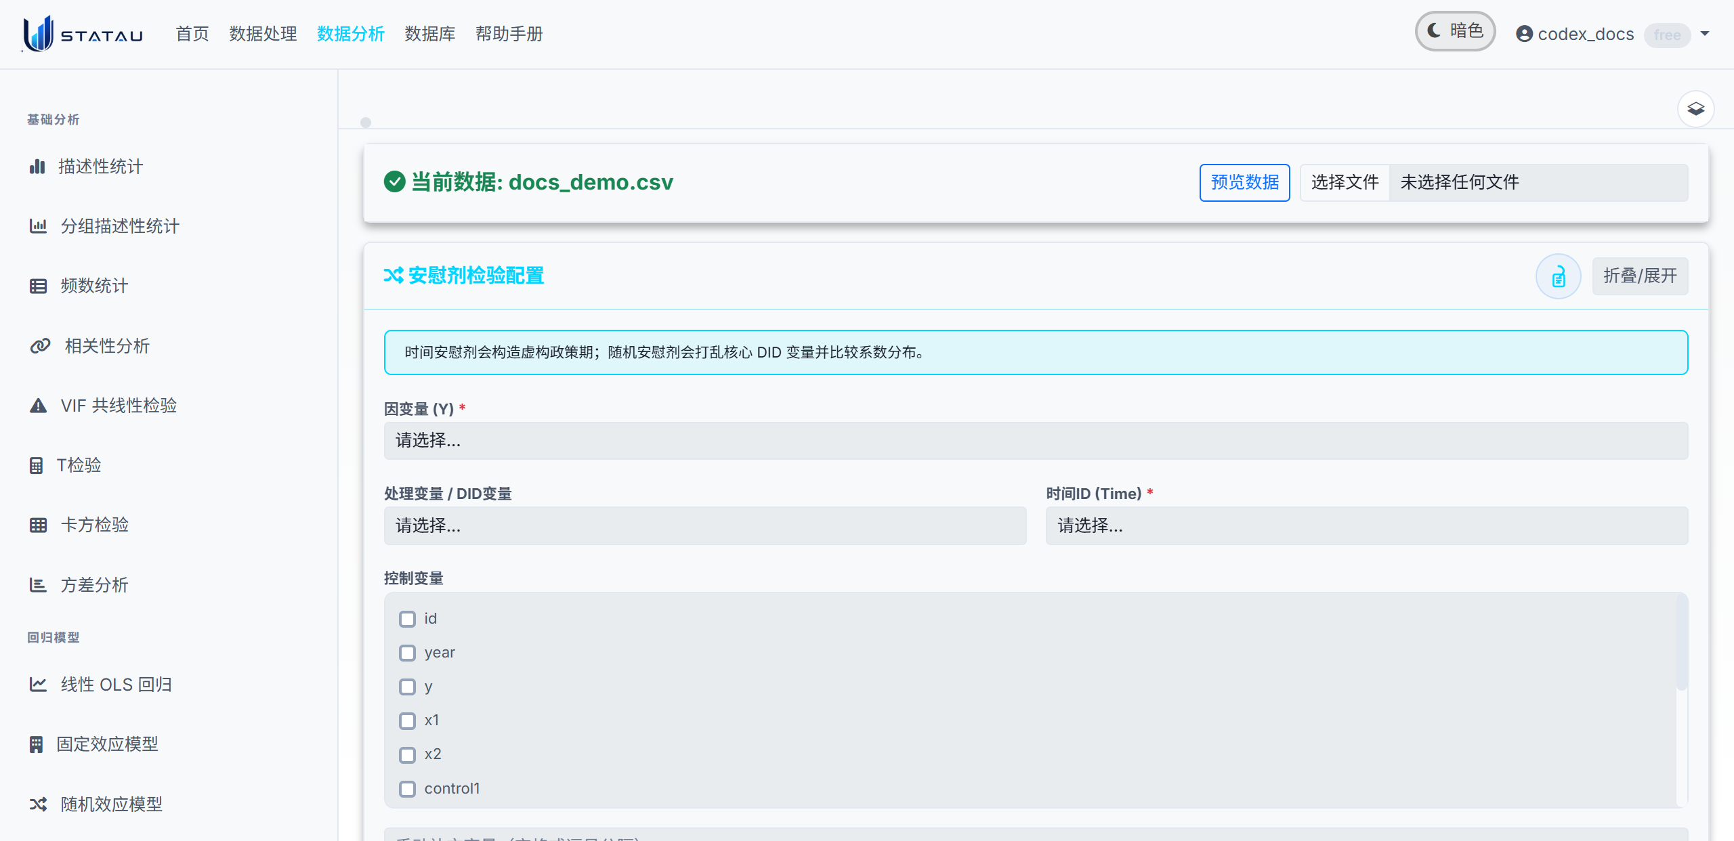Click the linear OLS regression line chart icon
Viewport: 1734px width, 841px height.
tap(38, 685)
